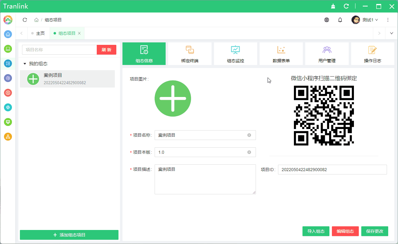Open the 操作日志 section
Screen dimensions: 398x244
click(x=373, y=54)
